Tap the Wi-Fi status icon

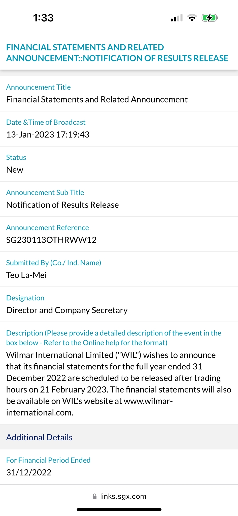(192, 18)
